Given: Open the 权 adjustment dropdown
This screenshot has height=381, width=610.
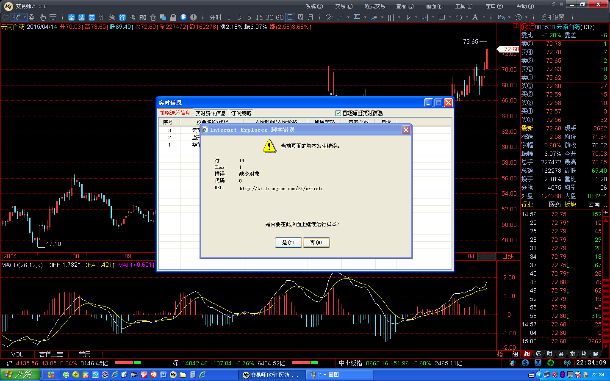Looking at the screenshot, I should pyautogui.click(x=19, y=17).
